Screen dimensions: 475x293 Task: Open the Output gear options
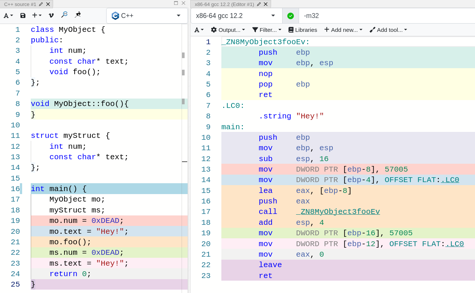pos(228,30)
